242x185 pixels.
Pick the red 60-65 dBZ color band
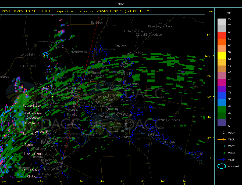(222, 35)
